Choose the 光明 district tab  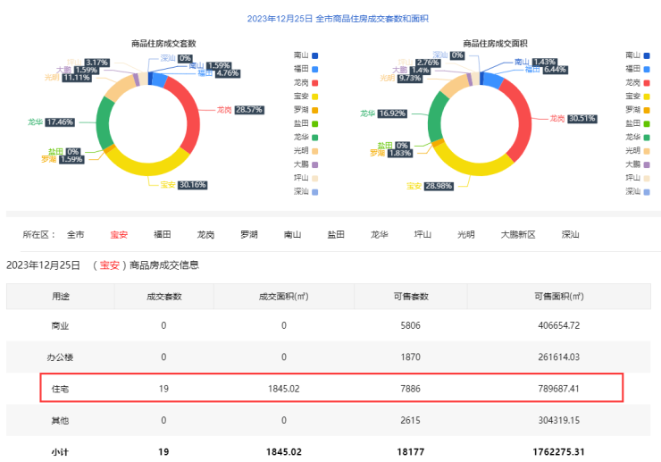pos(466,235)
